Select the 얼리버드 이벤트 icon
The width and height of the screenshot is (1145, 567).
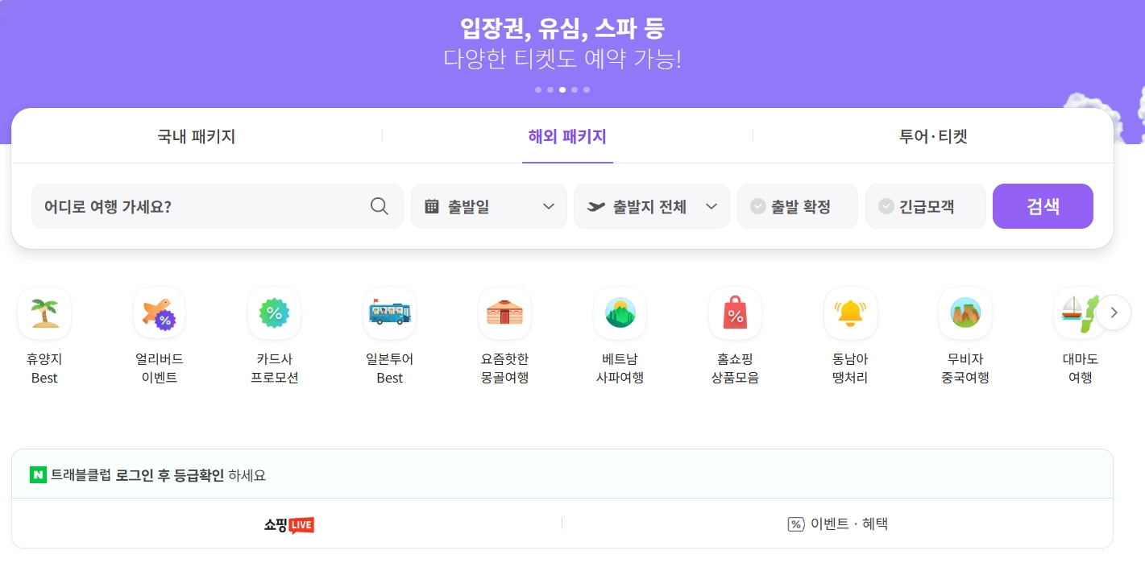pyautogui.click(x=159, y=313)
